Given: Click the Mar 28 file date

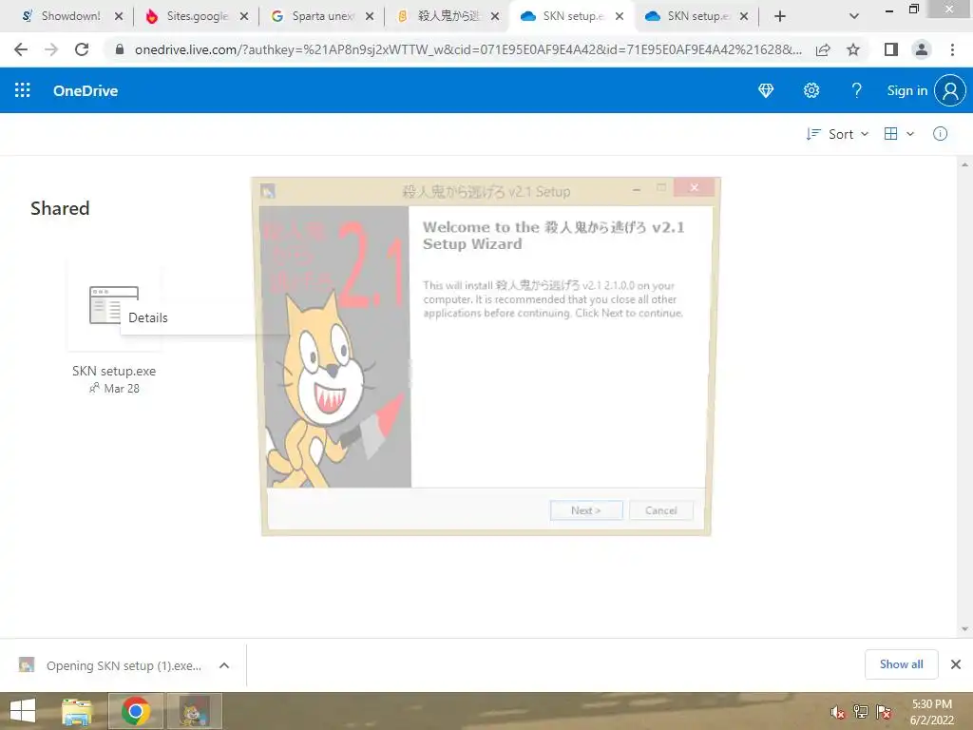Looking at the screenshot, I should pyautogui.click(x=122, y=389).
